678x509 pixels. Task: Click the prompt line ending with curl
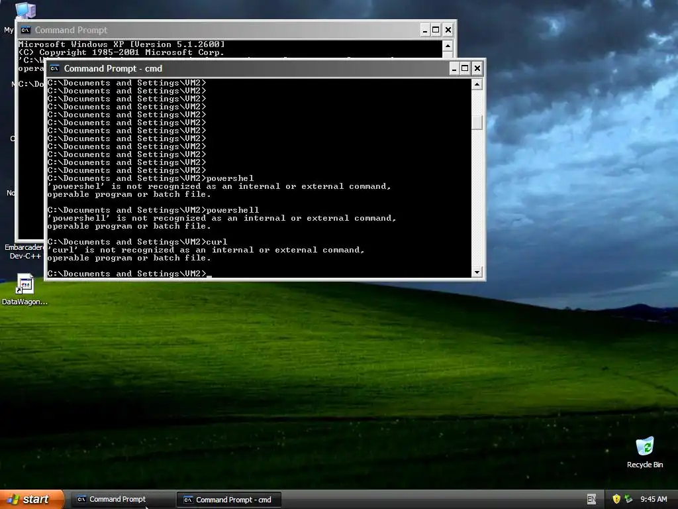[138, 241]
